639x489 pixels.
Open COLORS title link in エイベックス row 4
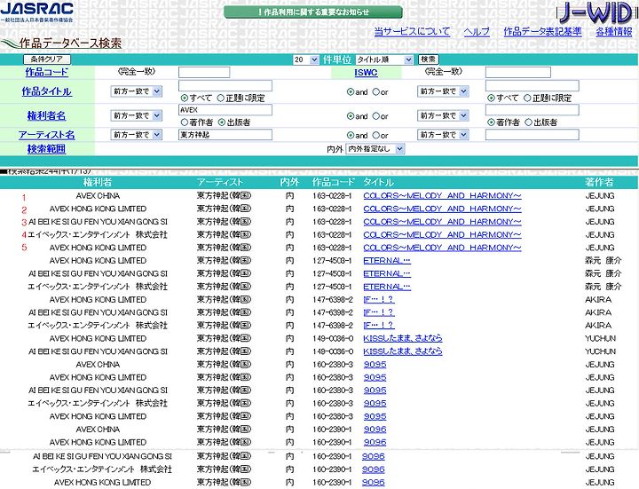click(x=442, y=235)
